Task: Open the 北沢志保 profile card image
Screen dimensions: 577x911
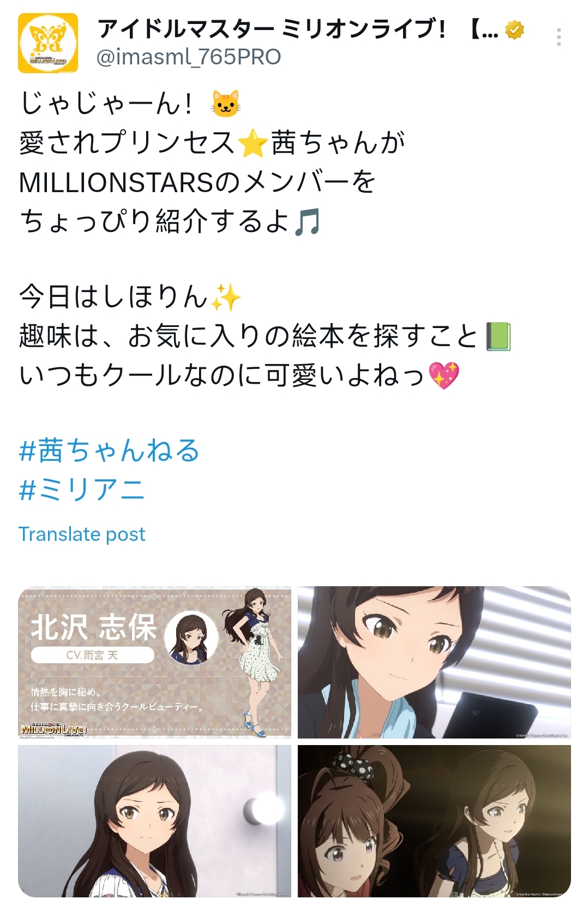Action: click(155, 662)
